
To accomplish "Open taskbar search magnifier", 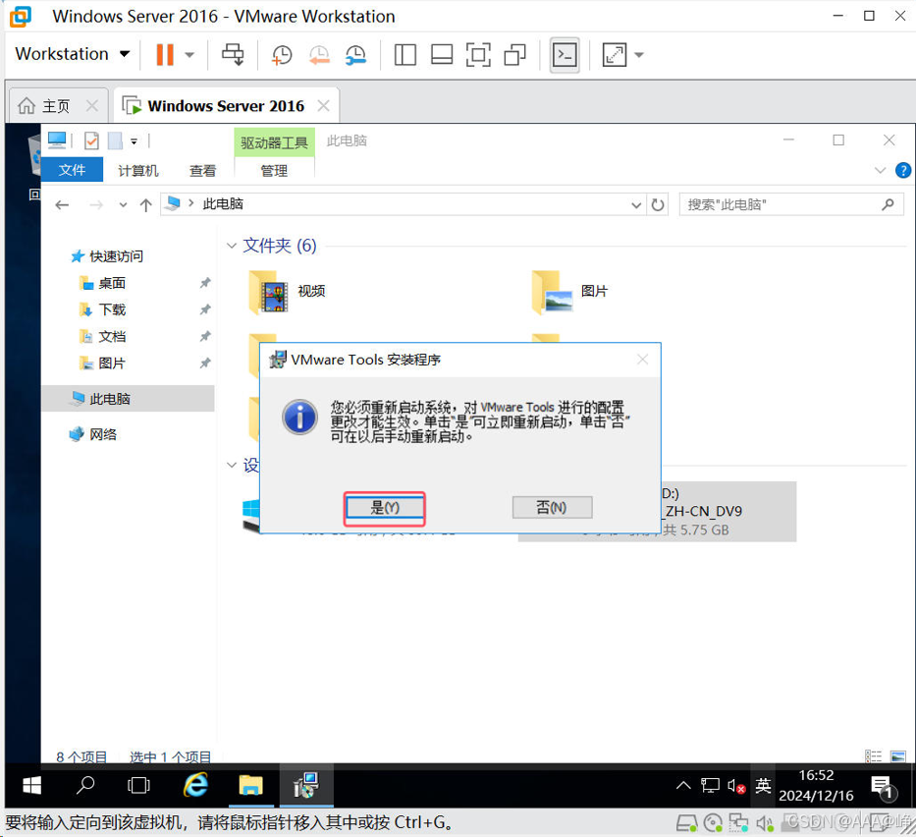I will click(85, 786).
